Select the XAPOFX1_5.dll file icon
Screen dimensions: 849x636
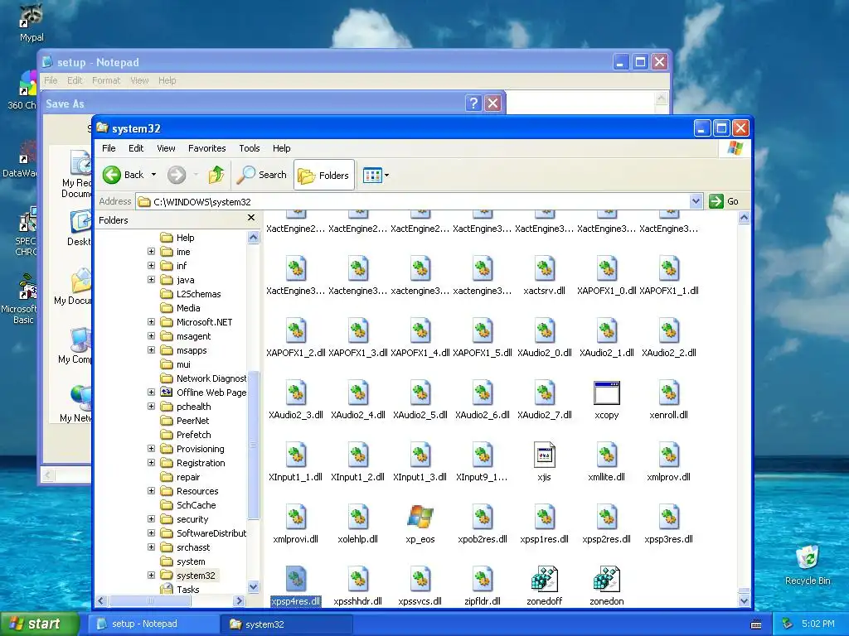[482, 330]
